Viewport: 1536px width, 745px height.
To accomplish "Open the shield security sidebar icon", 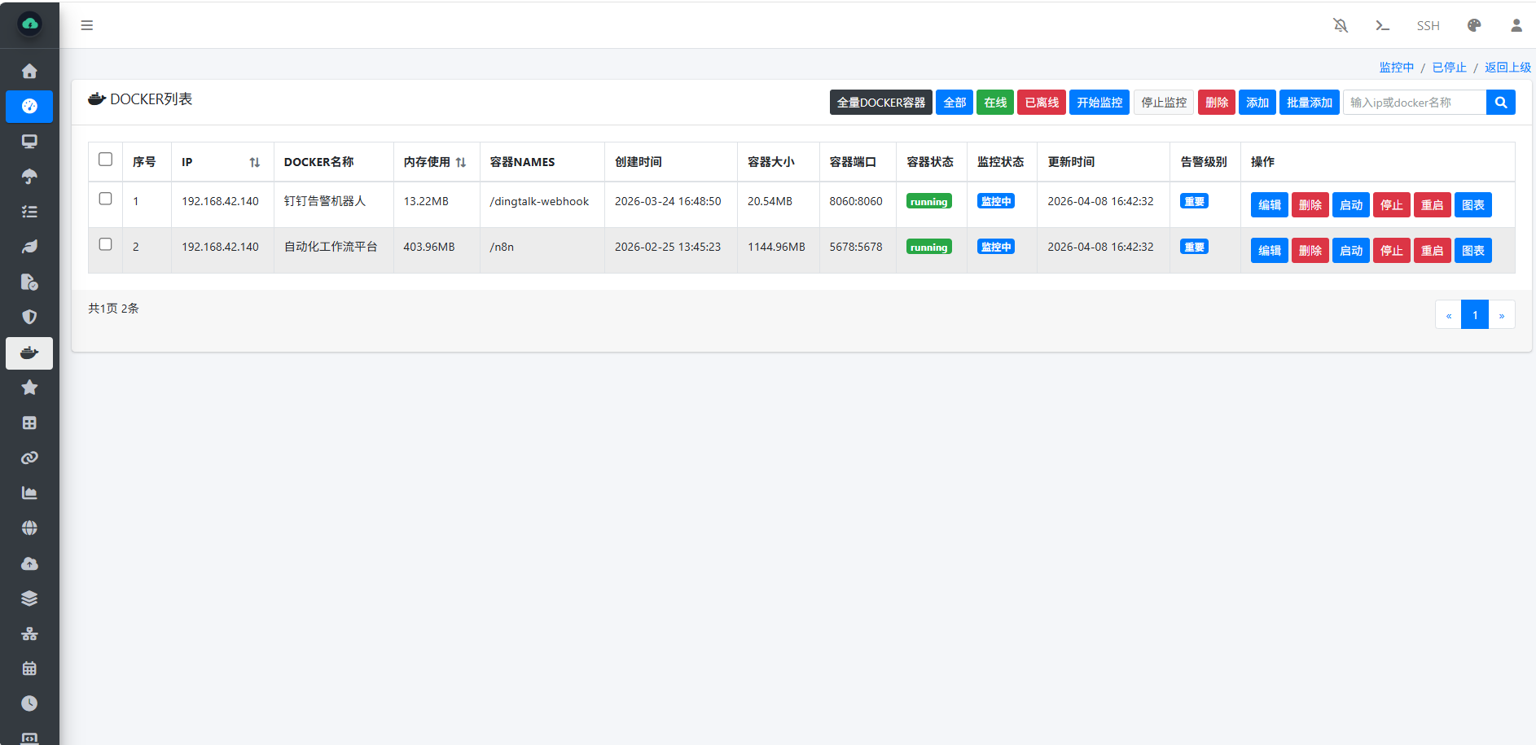I will pyautogui.click(x=29, y=318).
